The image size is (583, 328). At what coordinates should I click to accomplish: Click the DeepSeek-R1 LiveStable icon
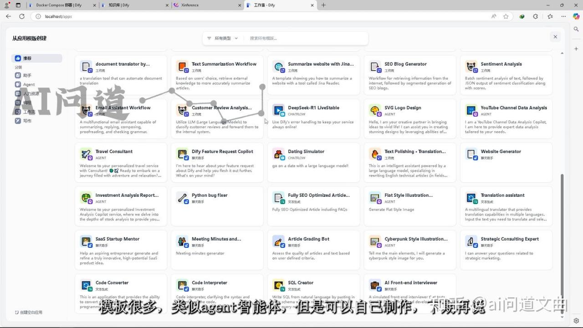tap(279, 110)
